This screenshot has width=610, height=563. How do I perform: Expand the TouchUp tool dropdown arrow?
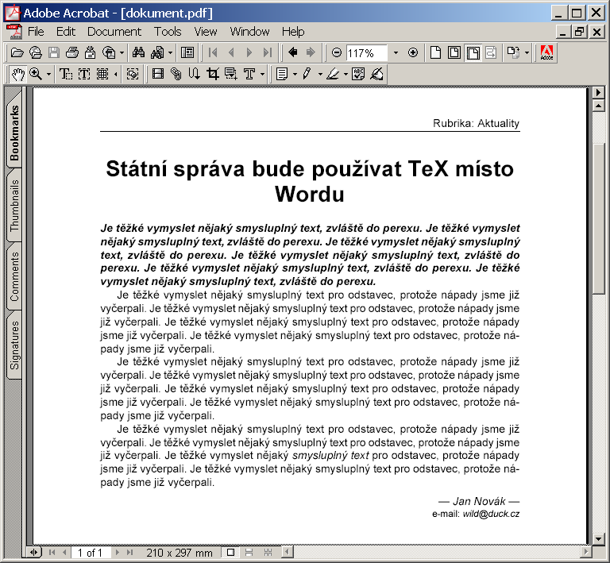tap(263, 74)
